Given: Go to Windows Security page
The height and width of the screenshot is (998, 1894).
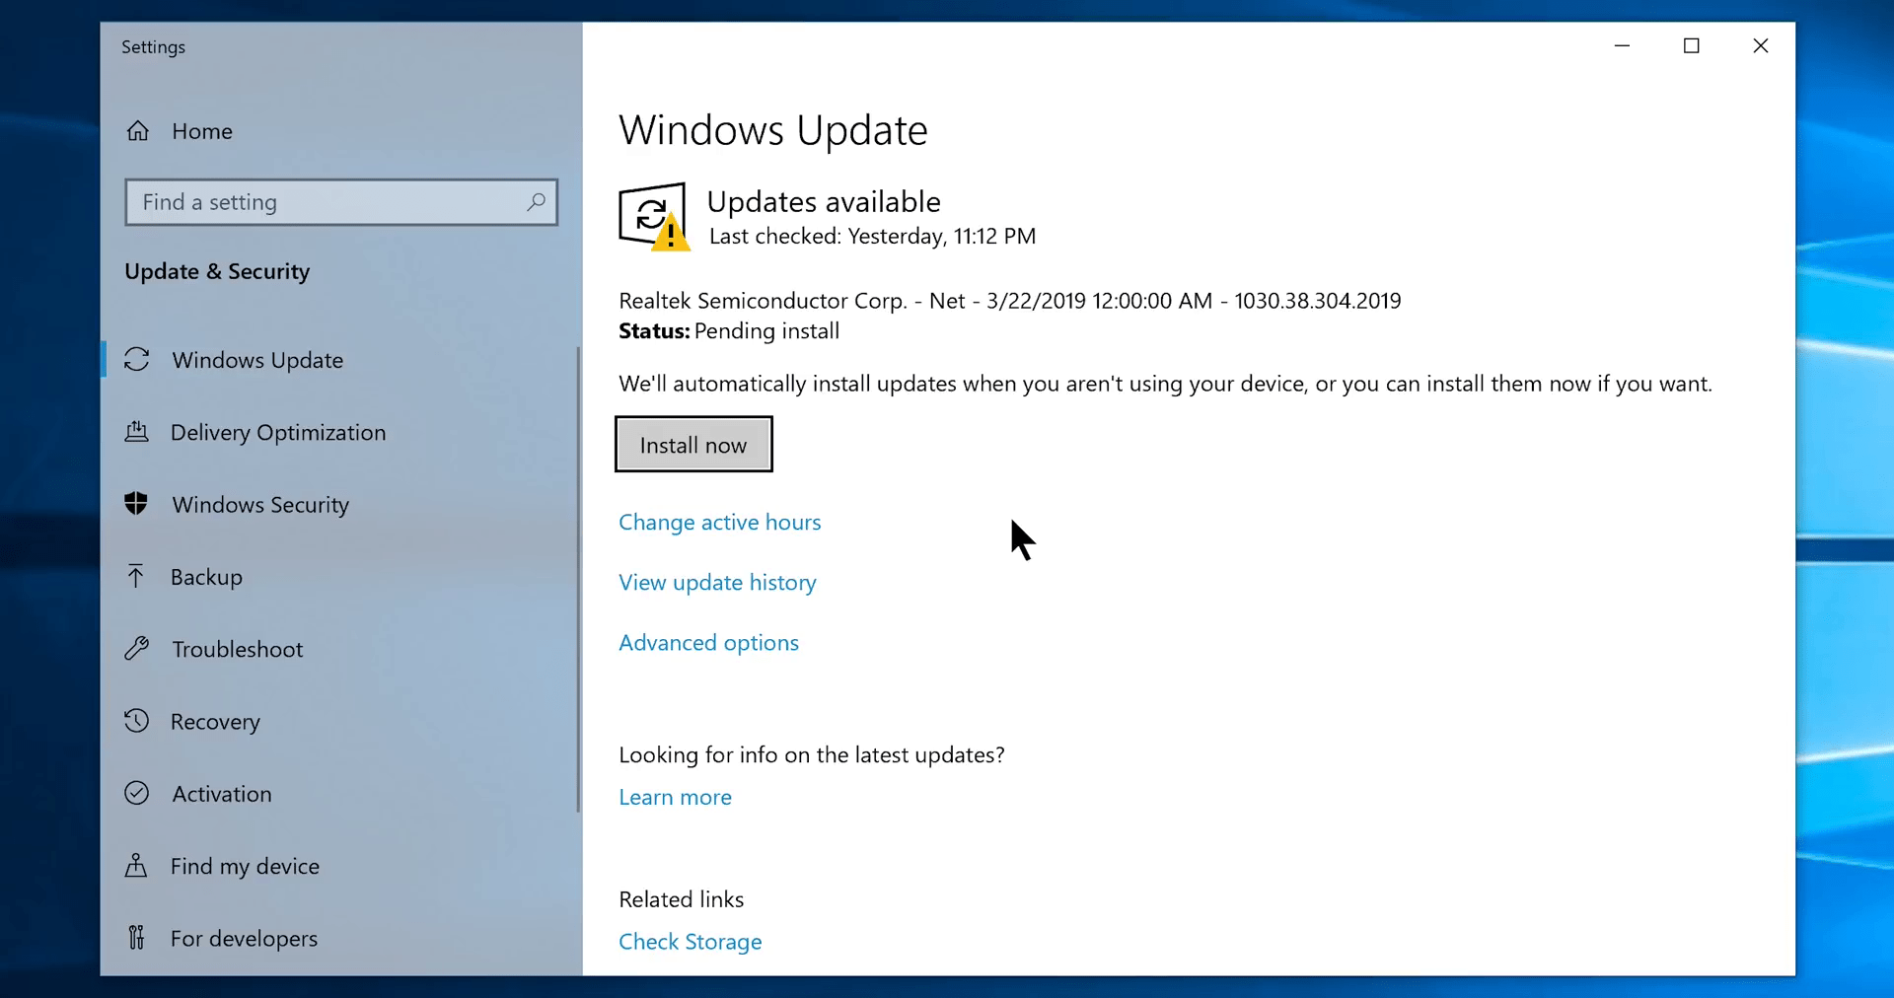Looking at the screenshot, I should (x=340, y=504).
